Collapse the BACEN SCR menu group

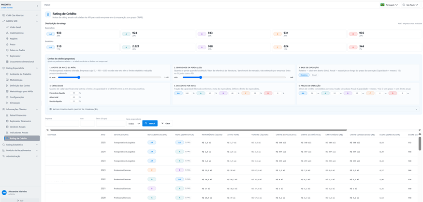click(x=37, y=21)
